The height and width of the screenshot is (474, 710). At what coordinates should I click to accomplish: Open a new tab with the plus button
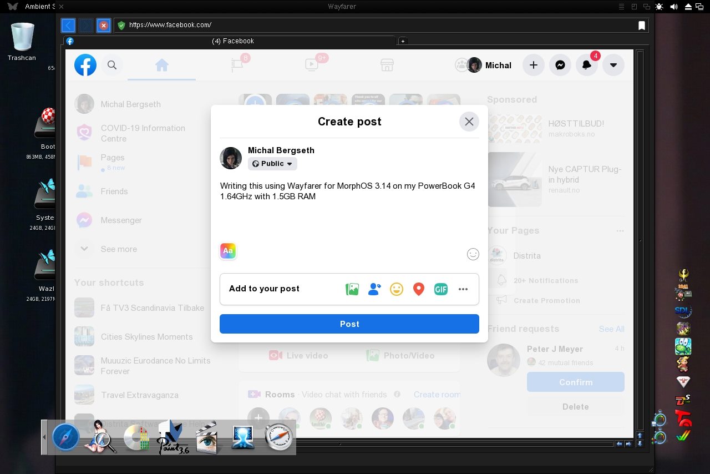tap(403, 41)
